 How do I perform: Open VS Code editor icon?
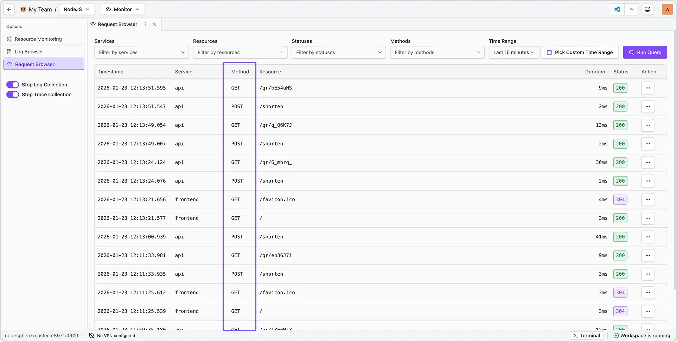click(x=617, y=9)
